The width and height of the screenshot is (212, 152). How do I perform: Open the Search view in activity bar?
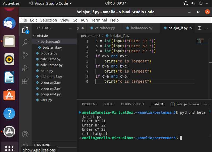click(x=25, y=43)
